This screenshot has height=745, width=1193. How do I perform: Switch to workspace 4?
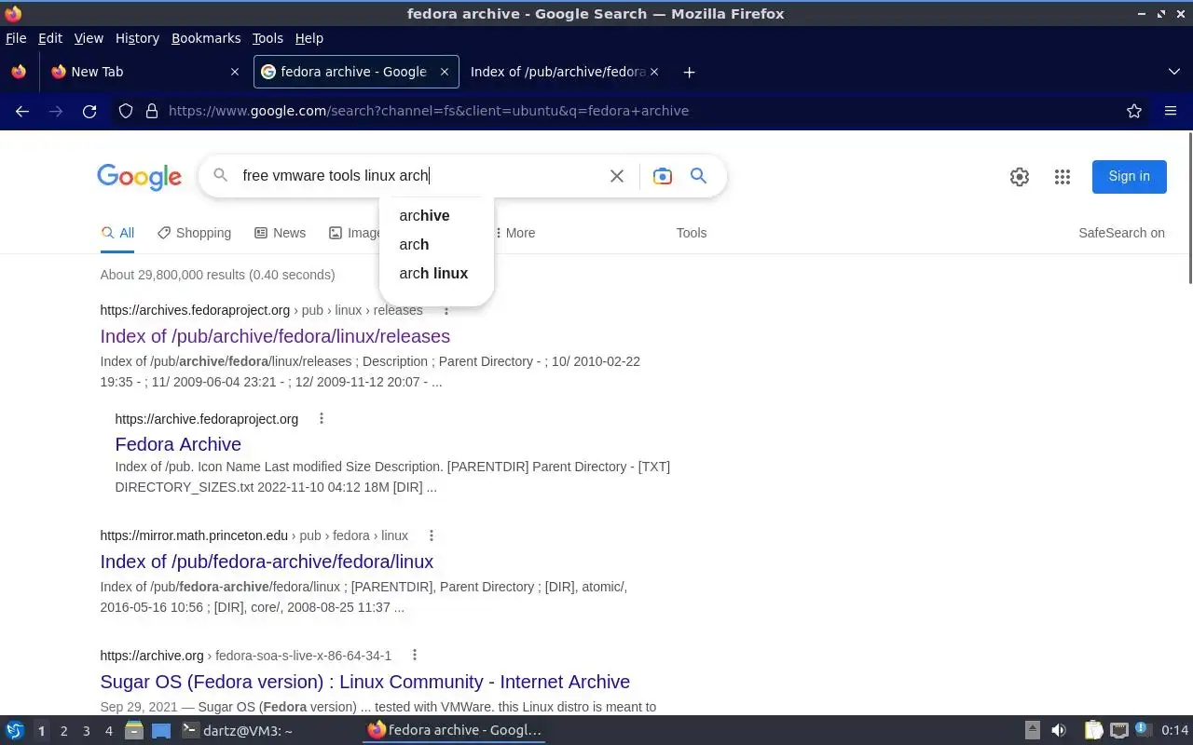point(108,731)
